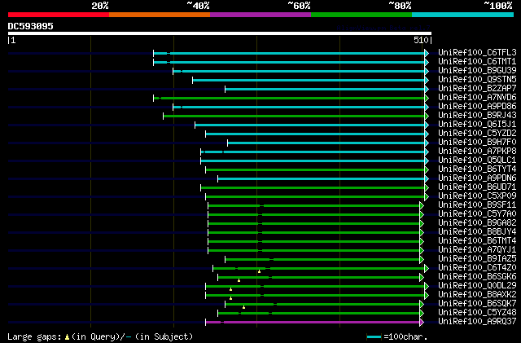Click the yellow query-gap triangle in the legend

[67, 337]
